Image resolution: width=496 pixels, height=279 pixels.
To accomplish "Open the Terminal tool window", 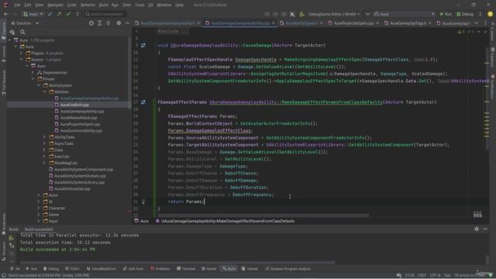I will (186, 269).
